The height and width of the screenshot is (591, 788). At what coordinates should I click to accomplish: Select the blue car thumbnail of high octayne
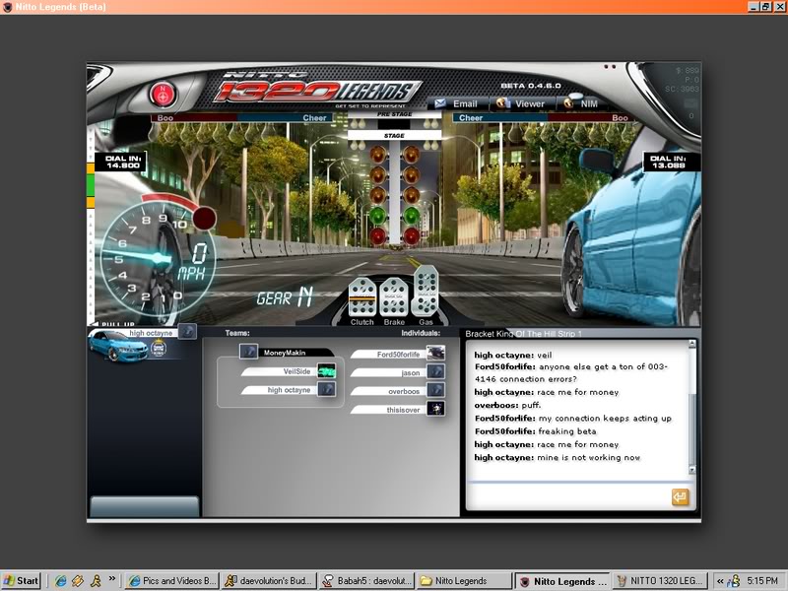(x=117, y=347)
